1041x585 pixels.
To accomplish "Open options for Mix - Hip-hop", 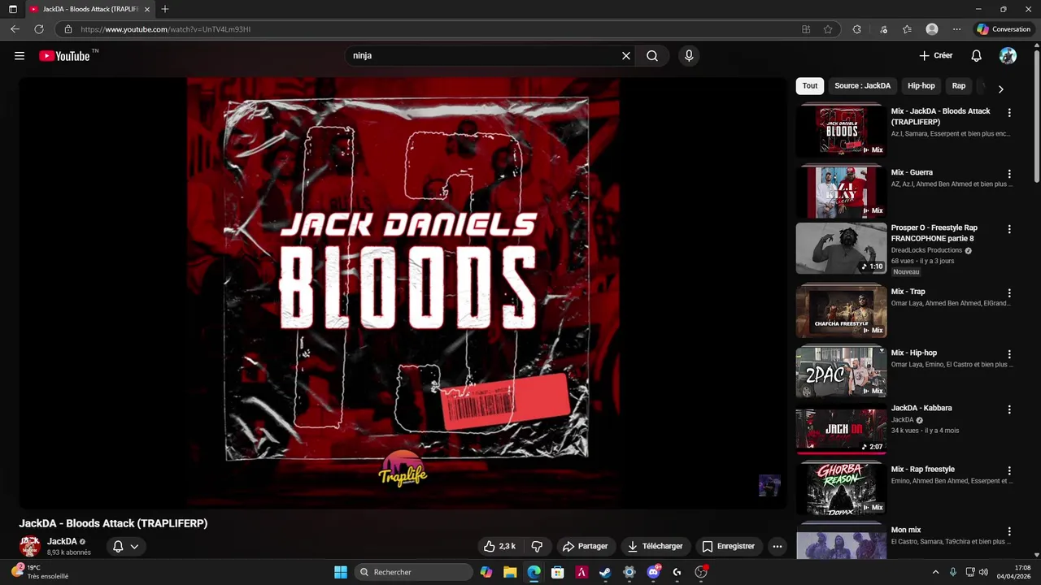I will [1009, 354].
